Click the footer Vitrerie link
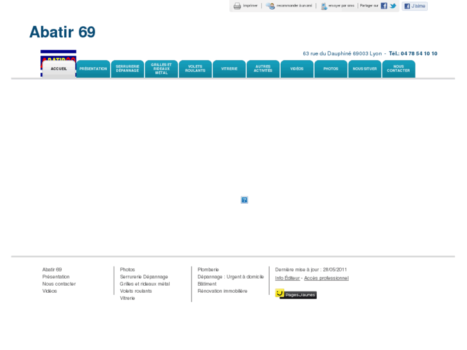467x350 pixels. pyautogui.click(x=127, y=298)
